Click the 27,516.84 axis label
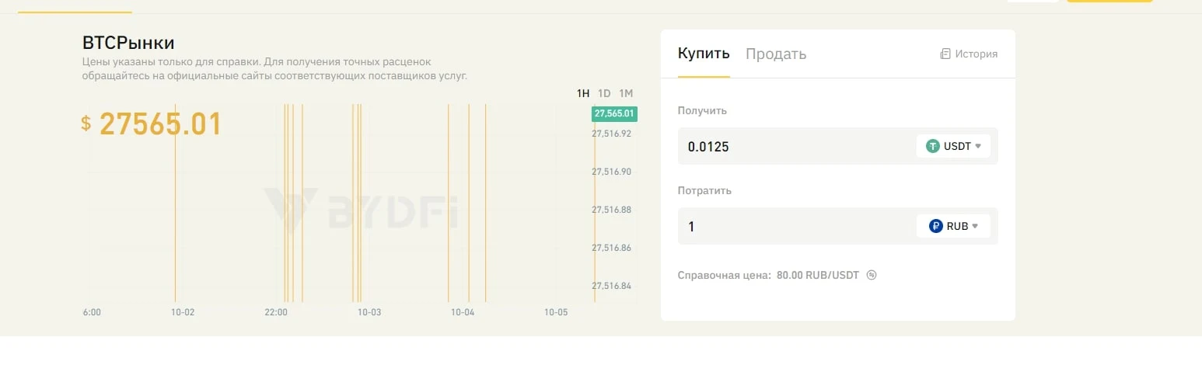The height and width of the screenshot is (365, 1202). 612,286
